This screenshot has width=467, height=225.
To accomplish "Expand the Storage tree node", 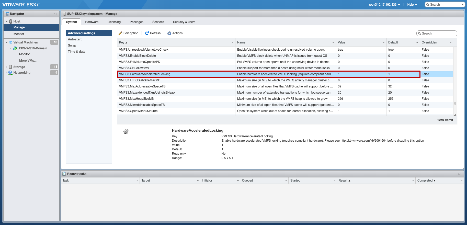I will pos(7,67).
